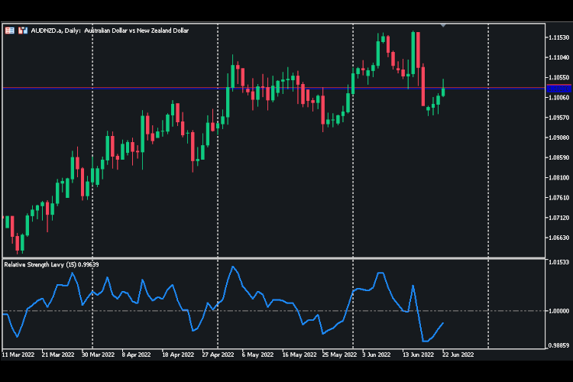Click the chart shift triangle marker at top
The height and width of the screenshot is (382, 573).
[443, 25]
